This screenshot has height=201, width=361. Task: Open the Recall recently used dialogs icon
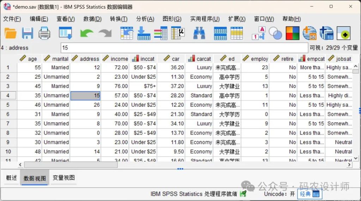pyautogui.click(x=65, y=33)
